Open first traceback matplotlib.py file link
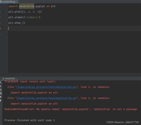 (x=46, y=87)
